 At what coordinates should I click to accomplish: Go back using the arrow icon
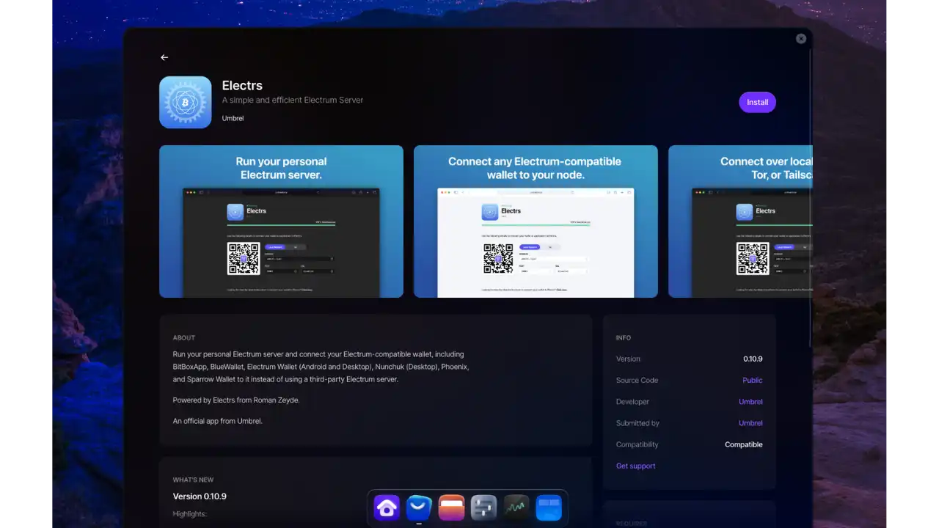164,57
